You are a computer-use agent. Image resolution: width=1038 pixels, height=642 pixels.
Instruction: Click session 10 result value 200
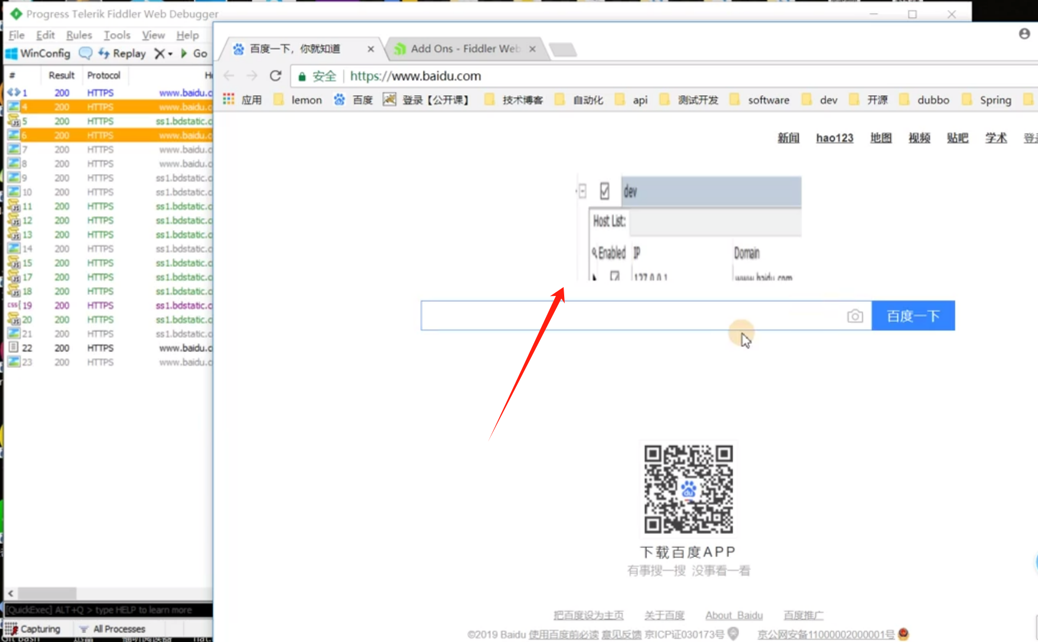62,192
